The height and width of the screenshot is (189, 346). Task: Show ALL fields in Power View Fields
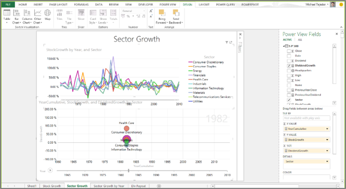click(x=300, y=40)
